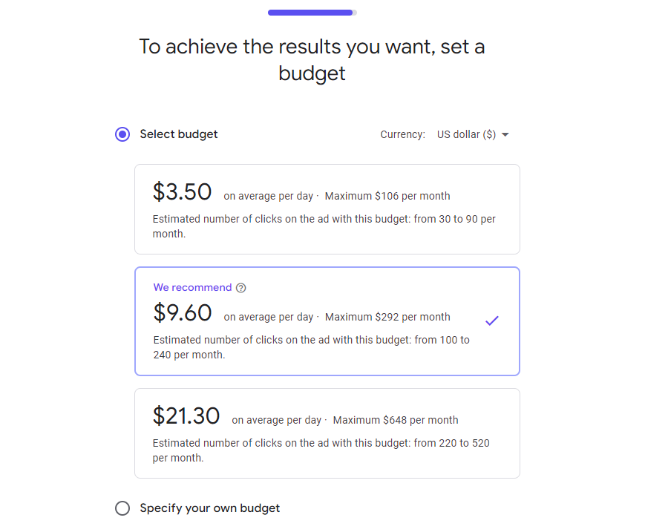Select the $9.60 recommended budget card
This screenshot has width=645, height=532.
pyautogui.click(x=327, y=321)
